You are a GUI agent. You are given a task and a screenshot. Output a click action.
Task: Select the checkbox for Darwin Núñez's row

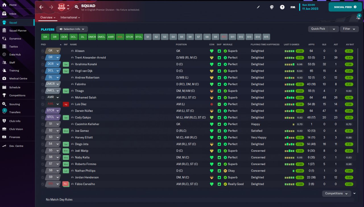[x=43, y=111]
